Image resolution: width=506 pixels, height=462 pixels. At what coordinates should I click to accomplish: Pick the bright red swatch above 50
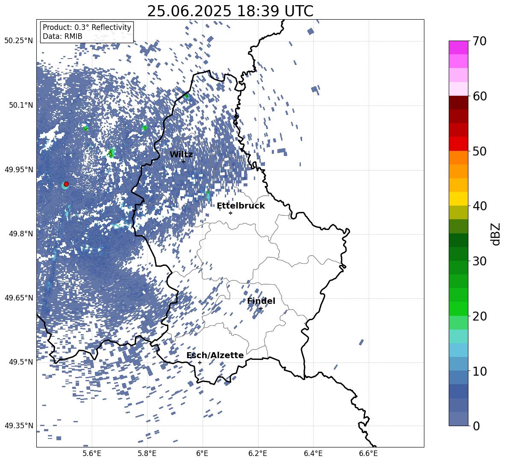click(x=459, y=144)
